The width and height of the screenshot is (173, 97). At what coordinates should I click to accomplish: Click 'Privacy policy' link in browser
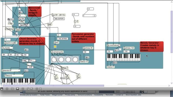point(70,95)
